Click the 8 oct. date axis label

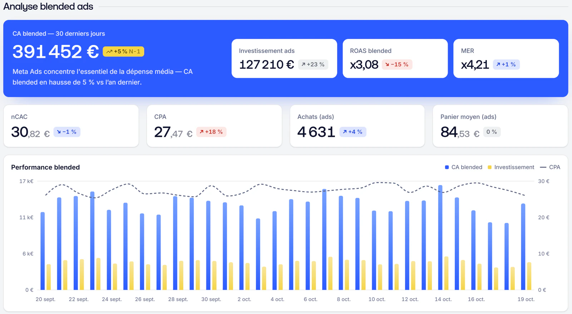pos(344,299)
